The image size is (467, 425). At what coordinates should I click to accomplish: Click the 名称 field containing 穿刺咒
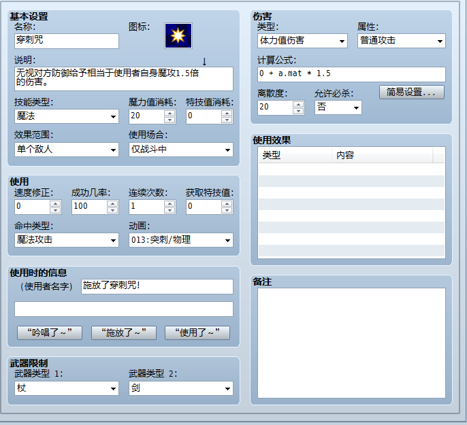coord(67,41)
